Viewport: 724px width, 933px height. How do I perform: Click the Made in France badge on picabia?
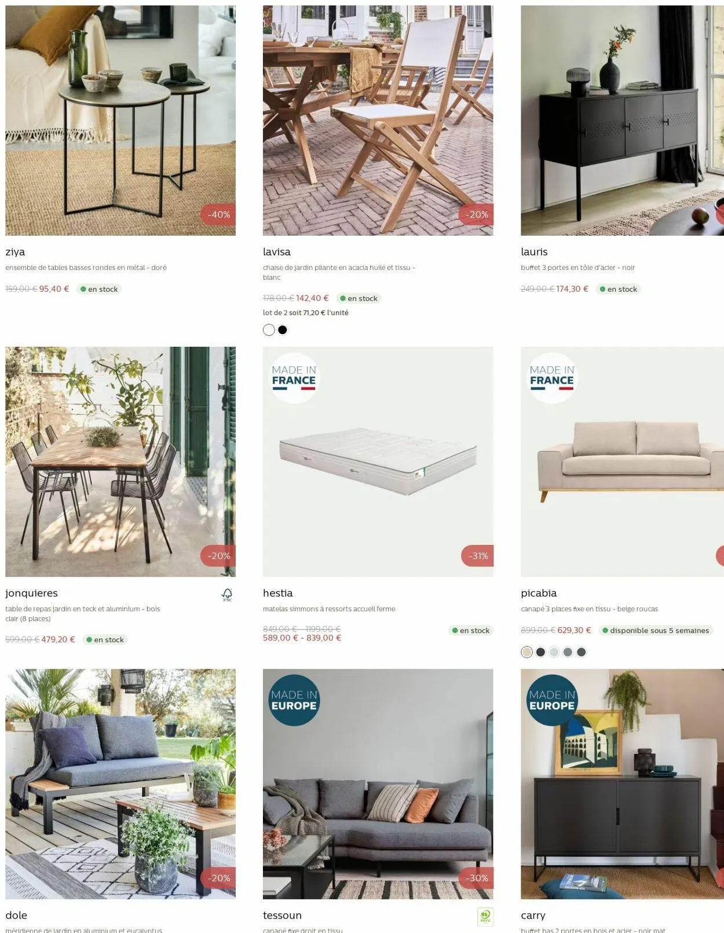552,378
